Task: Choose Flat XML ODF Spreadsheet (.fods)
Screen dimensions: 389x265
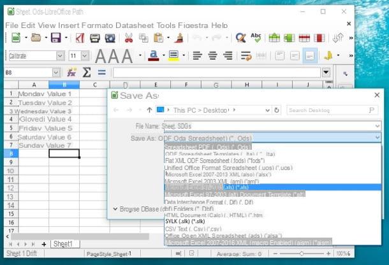Action: point(273,161)
